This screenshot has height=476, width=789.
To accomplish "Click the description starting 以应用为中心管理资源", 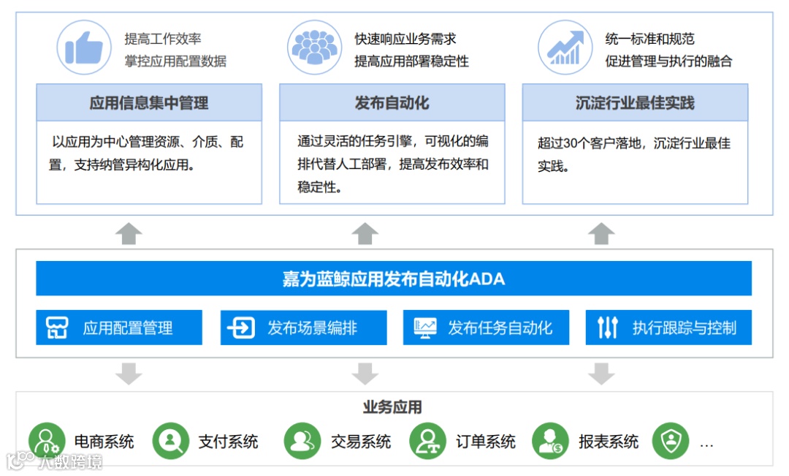I will point(146,153).
